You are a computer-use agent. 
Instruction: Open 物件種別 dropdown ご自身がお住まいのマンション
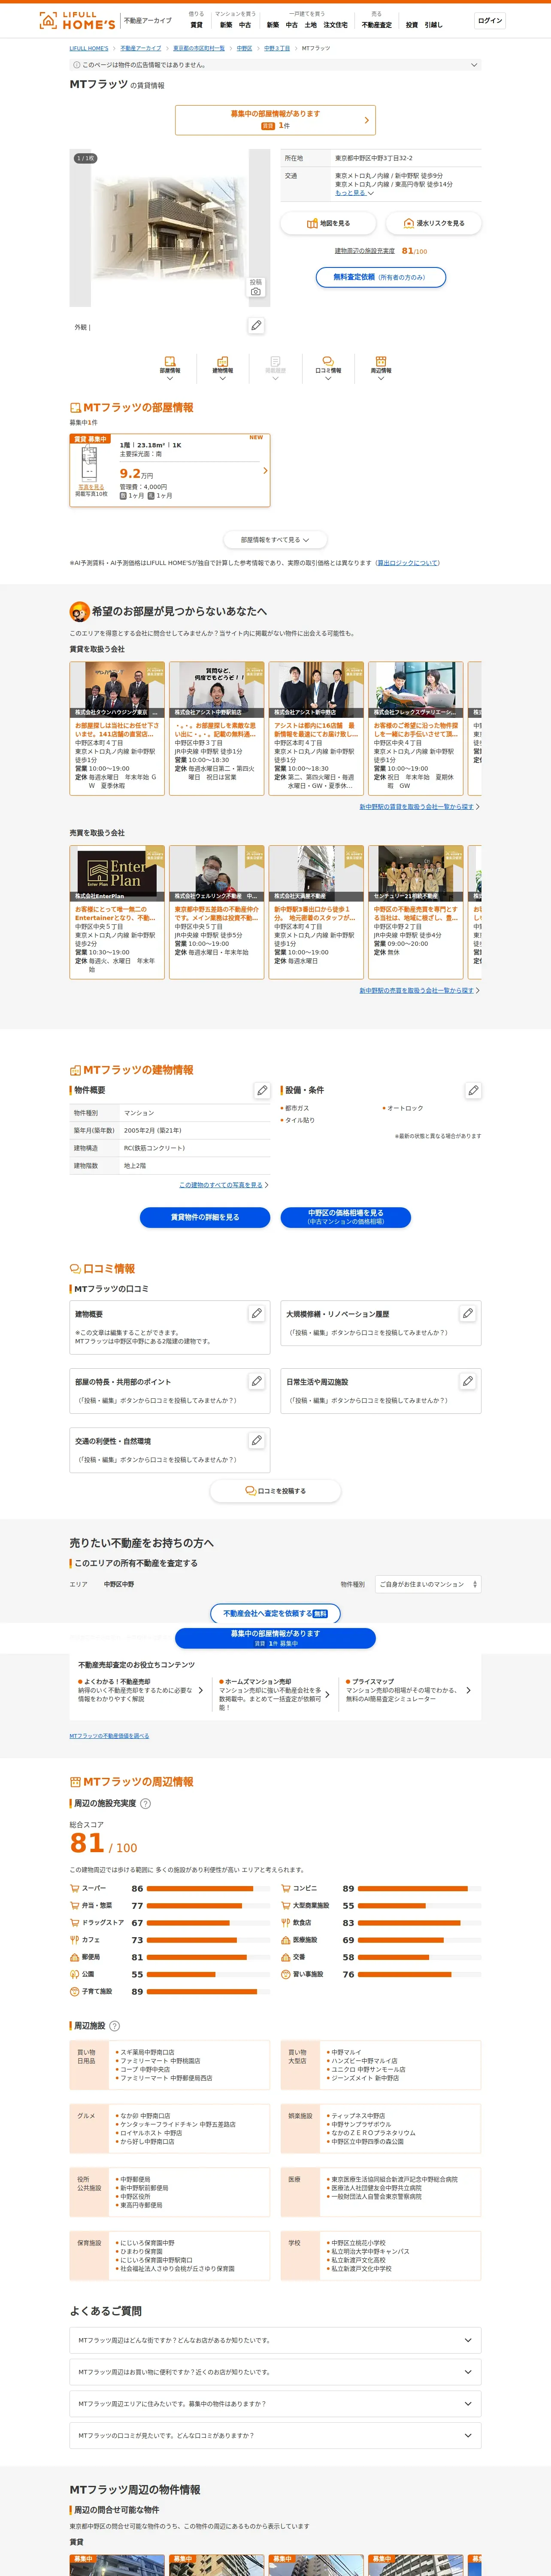(428, 1584)
